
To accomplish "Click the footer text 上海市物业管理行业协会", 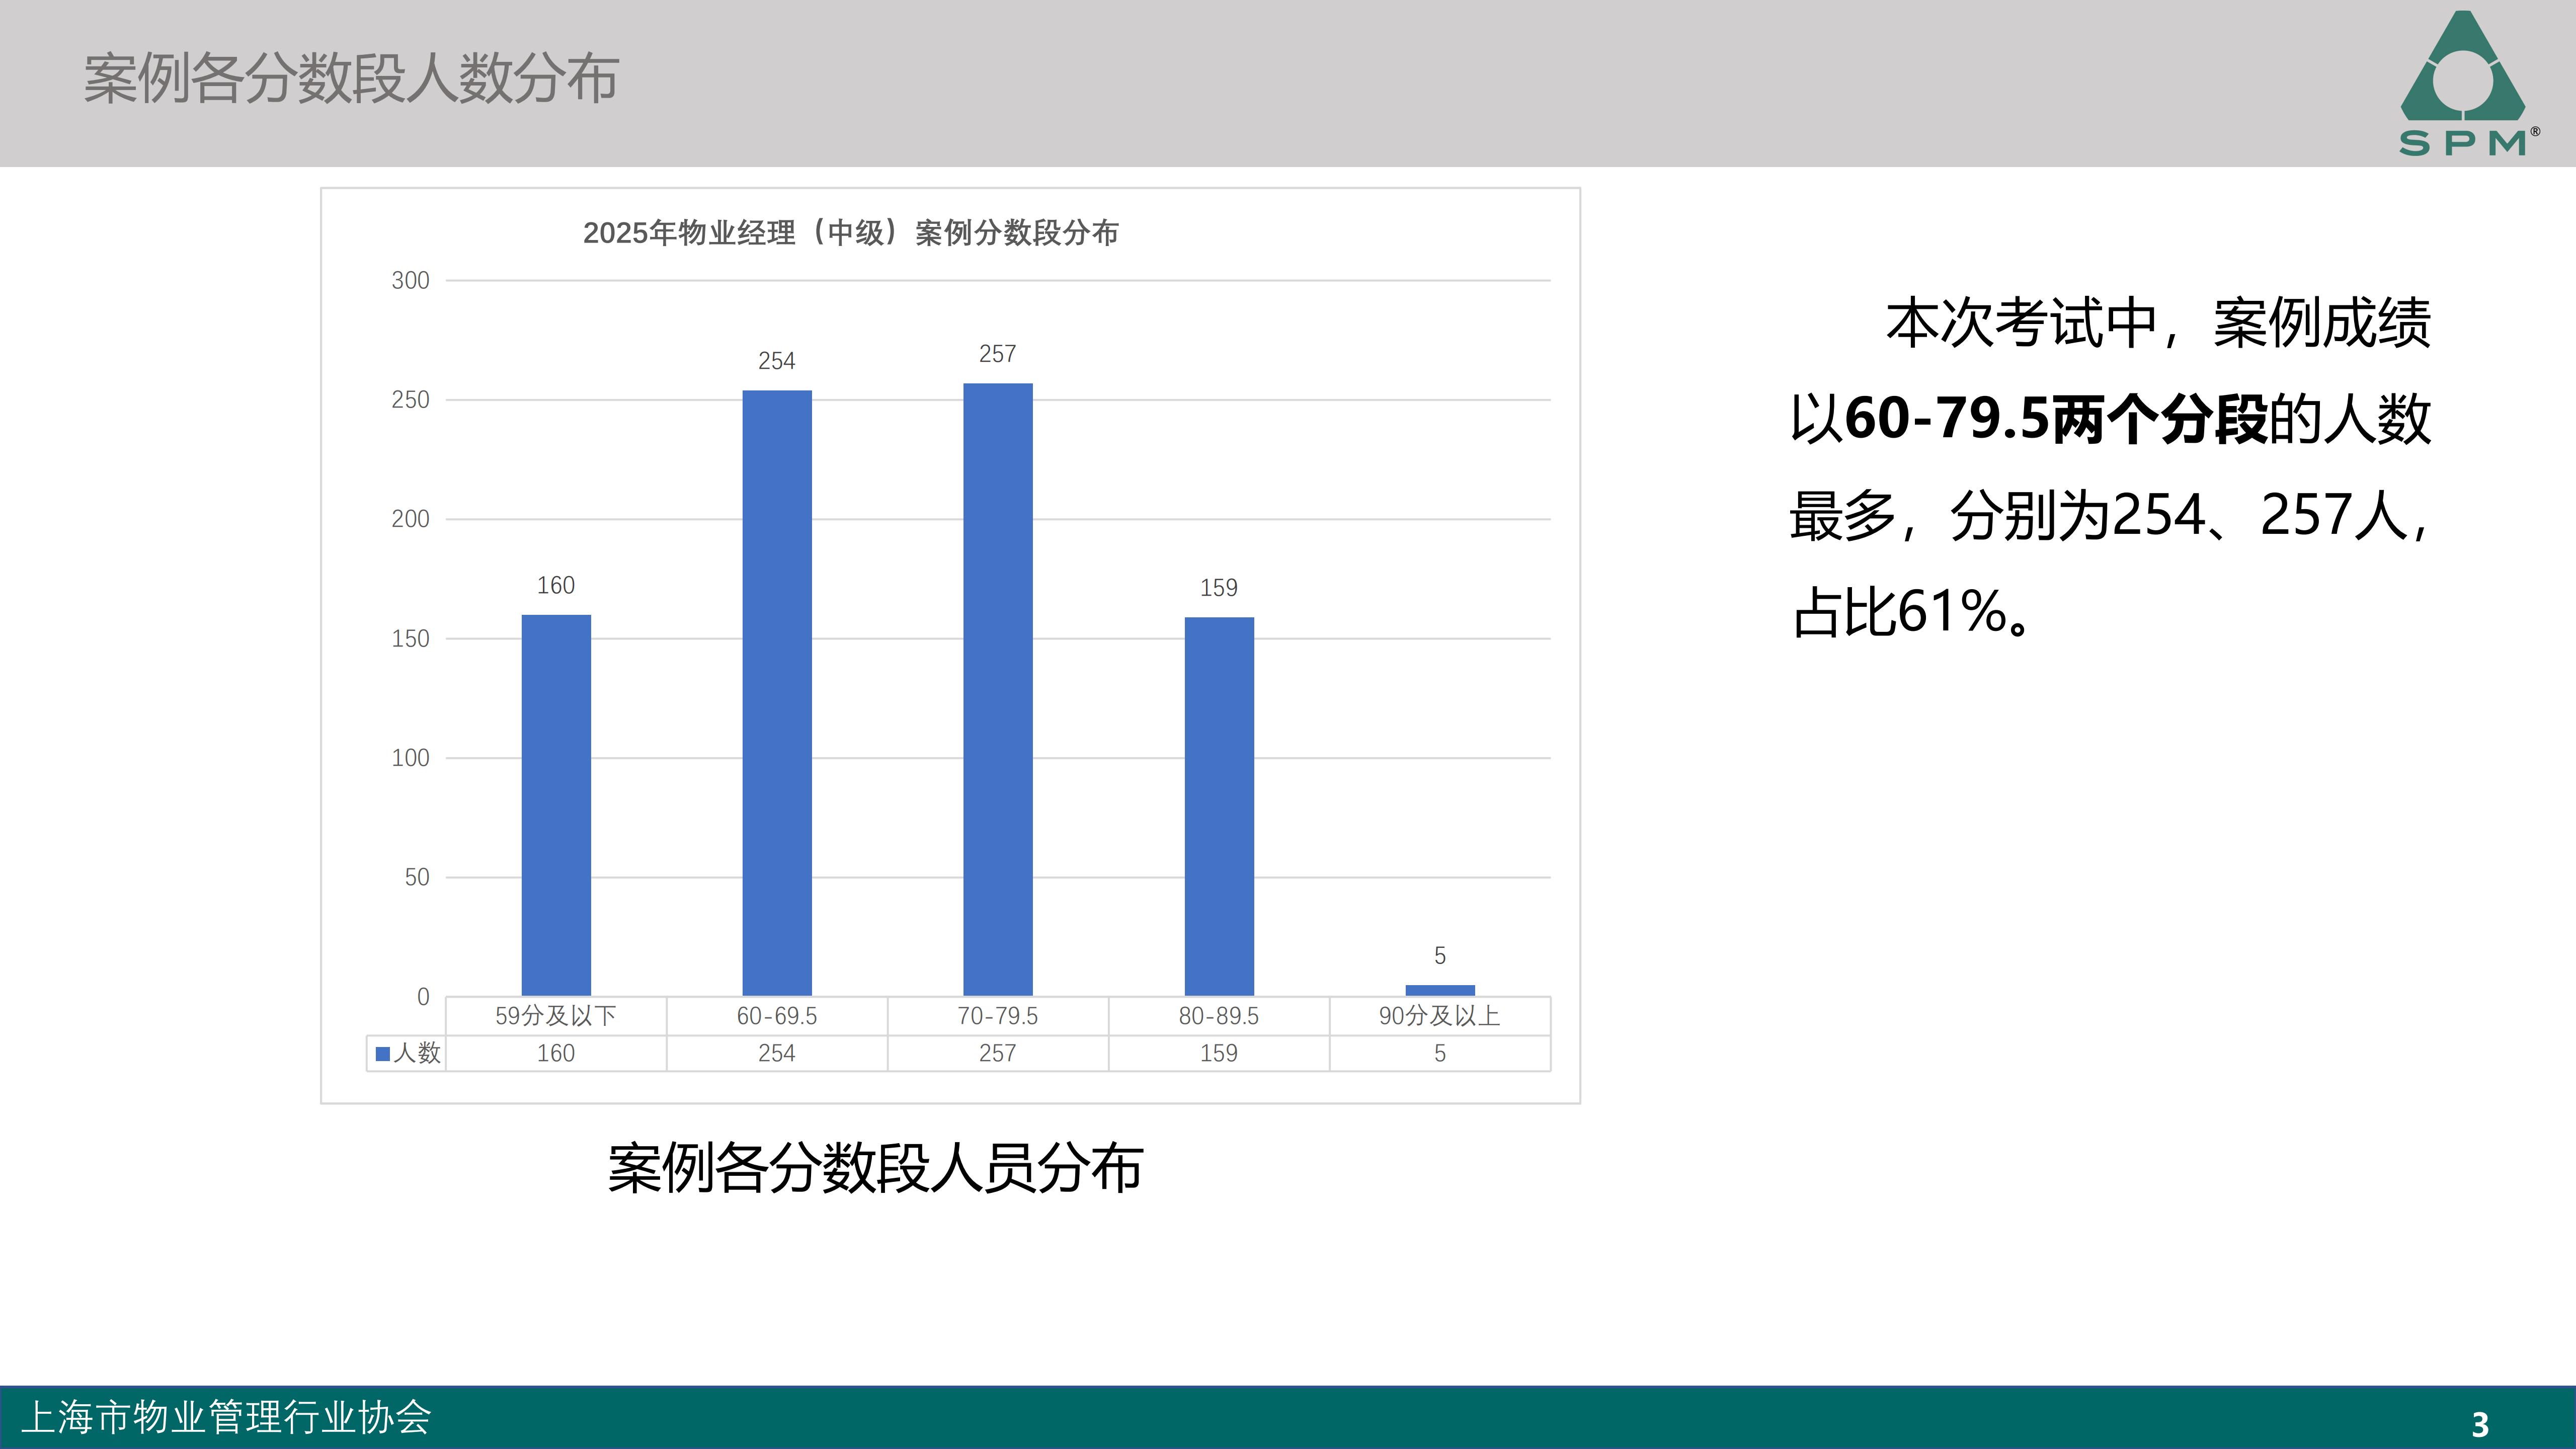I will (226, 1417).
